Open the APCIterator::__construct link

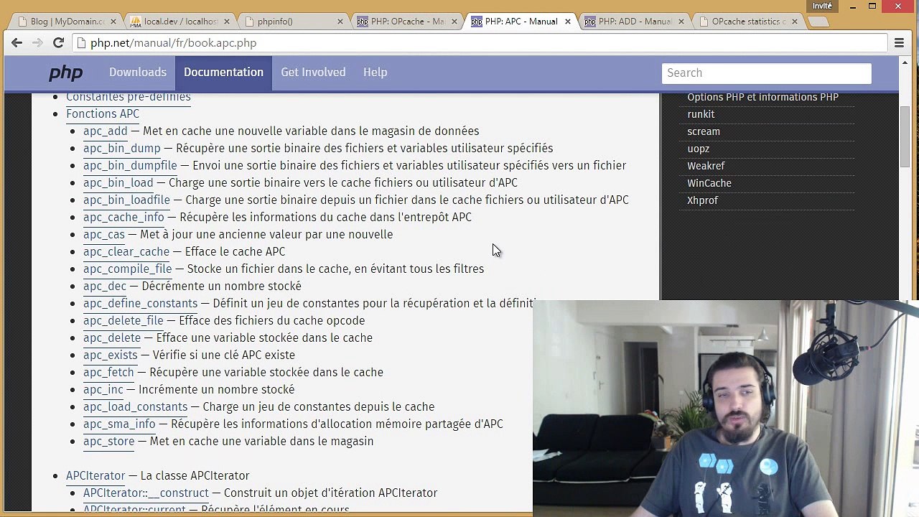(x=146, y=493)
